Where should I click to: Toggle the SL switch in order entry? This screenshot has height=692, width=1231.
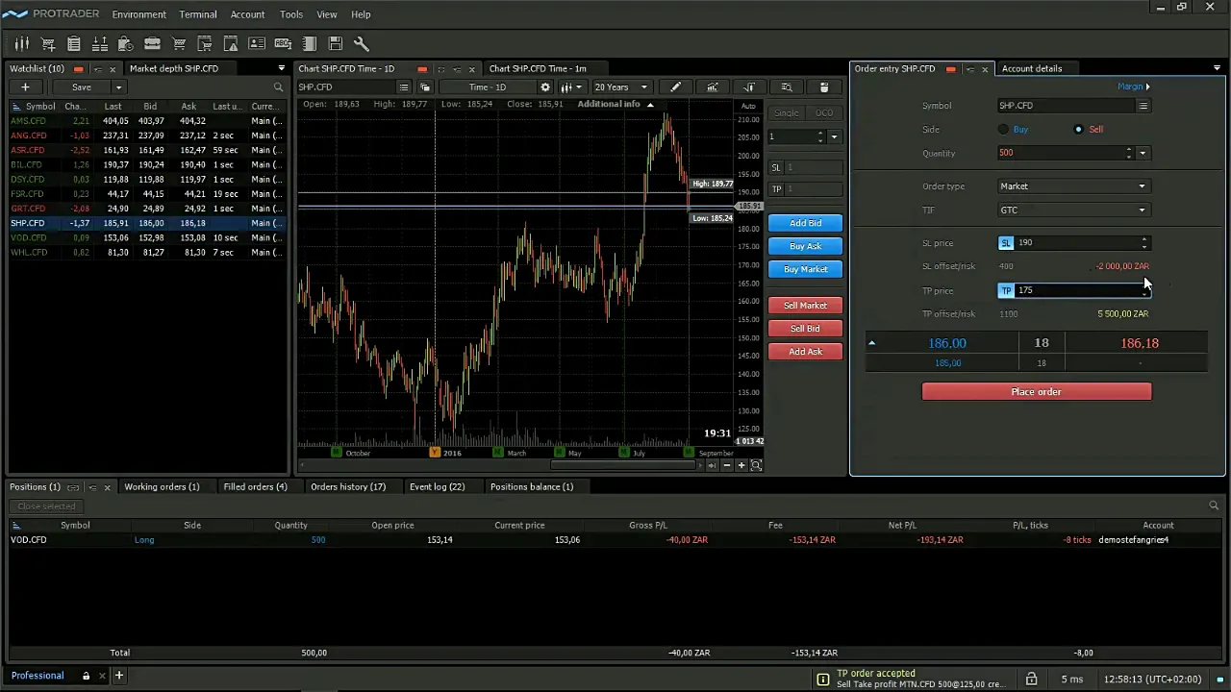click(x=1006, y=242)
